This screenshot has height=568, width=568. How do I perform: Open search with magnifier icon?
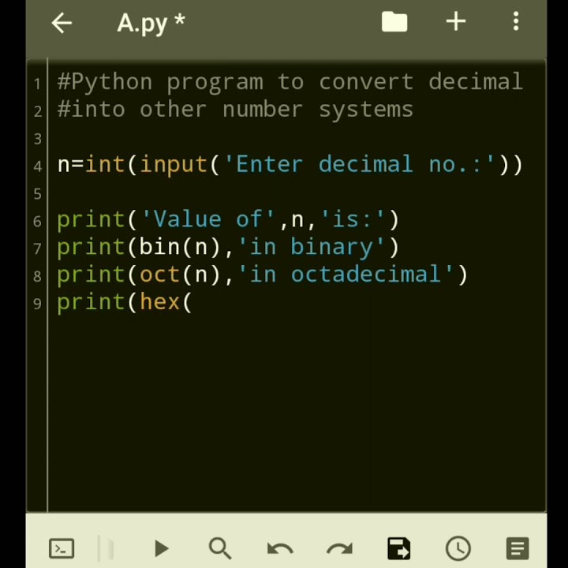pyautogui.click(x=220, y=548)
